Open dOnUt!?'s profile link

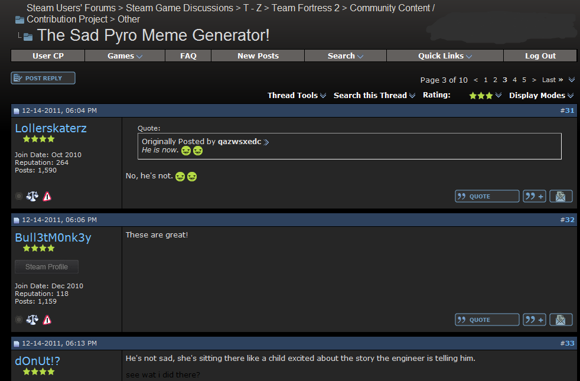37,361
